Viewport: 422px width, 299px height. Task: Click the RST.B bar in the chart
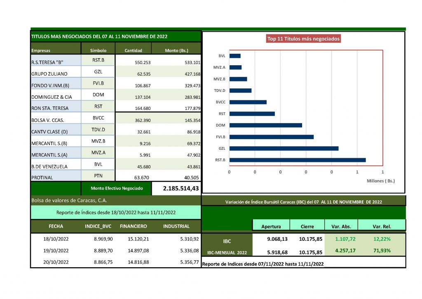click(x=297, y=160)
